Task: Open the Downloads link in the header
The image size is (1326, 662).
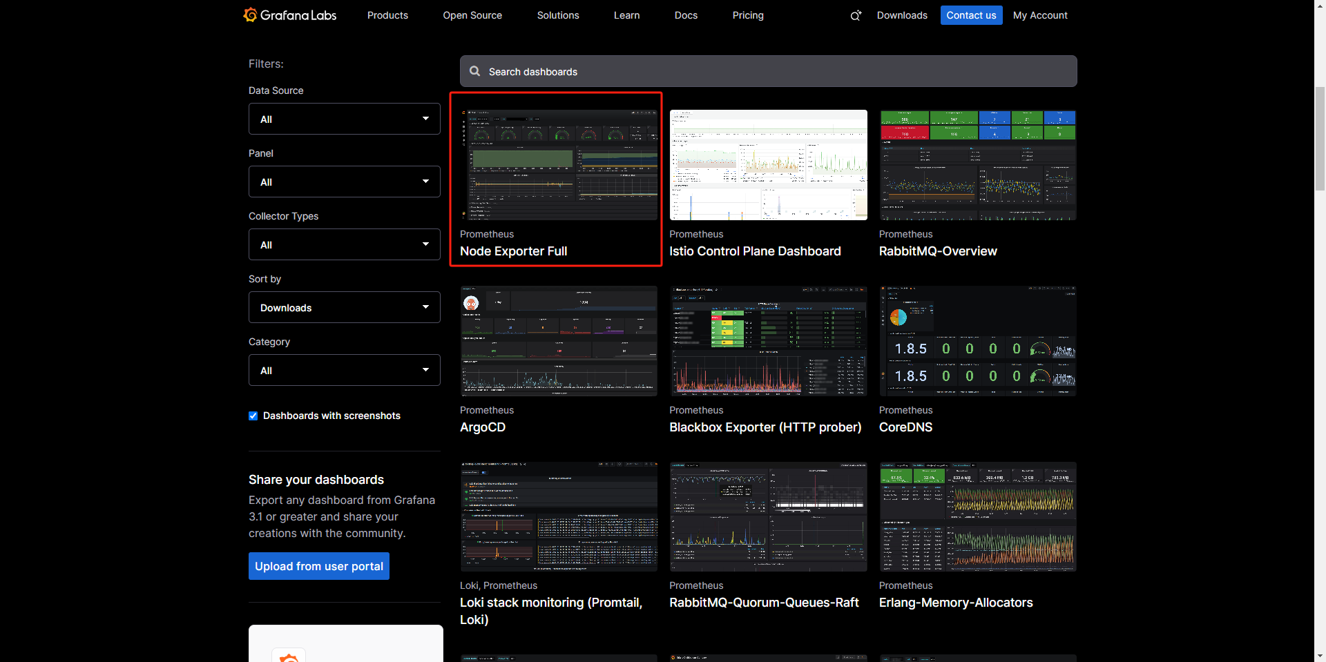Action: 902,15
